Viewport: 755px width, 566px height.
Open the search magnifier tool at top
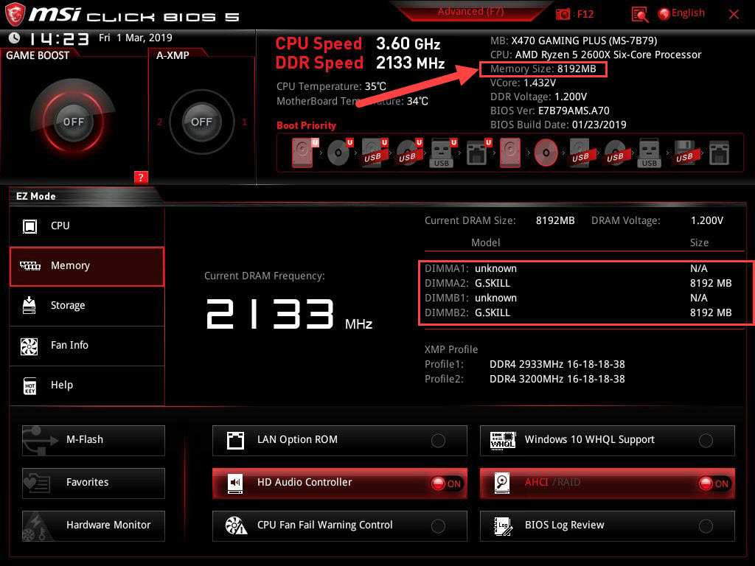(x=639, y=13)
